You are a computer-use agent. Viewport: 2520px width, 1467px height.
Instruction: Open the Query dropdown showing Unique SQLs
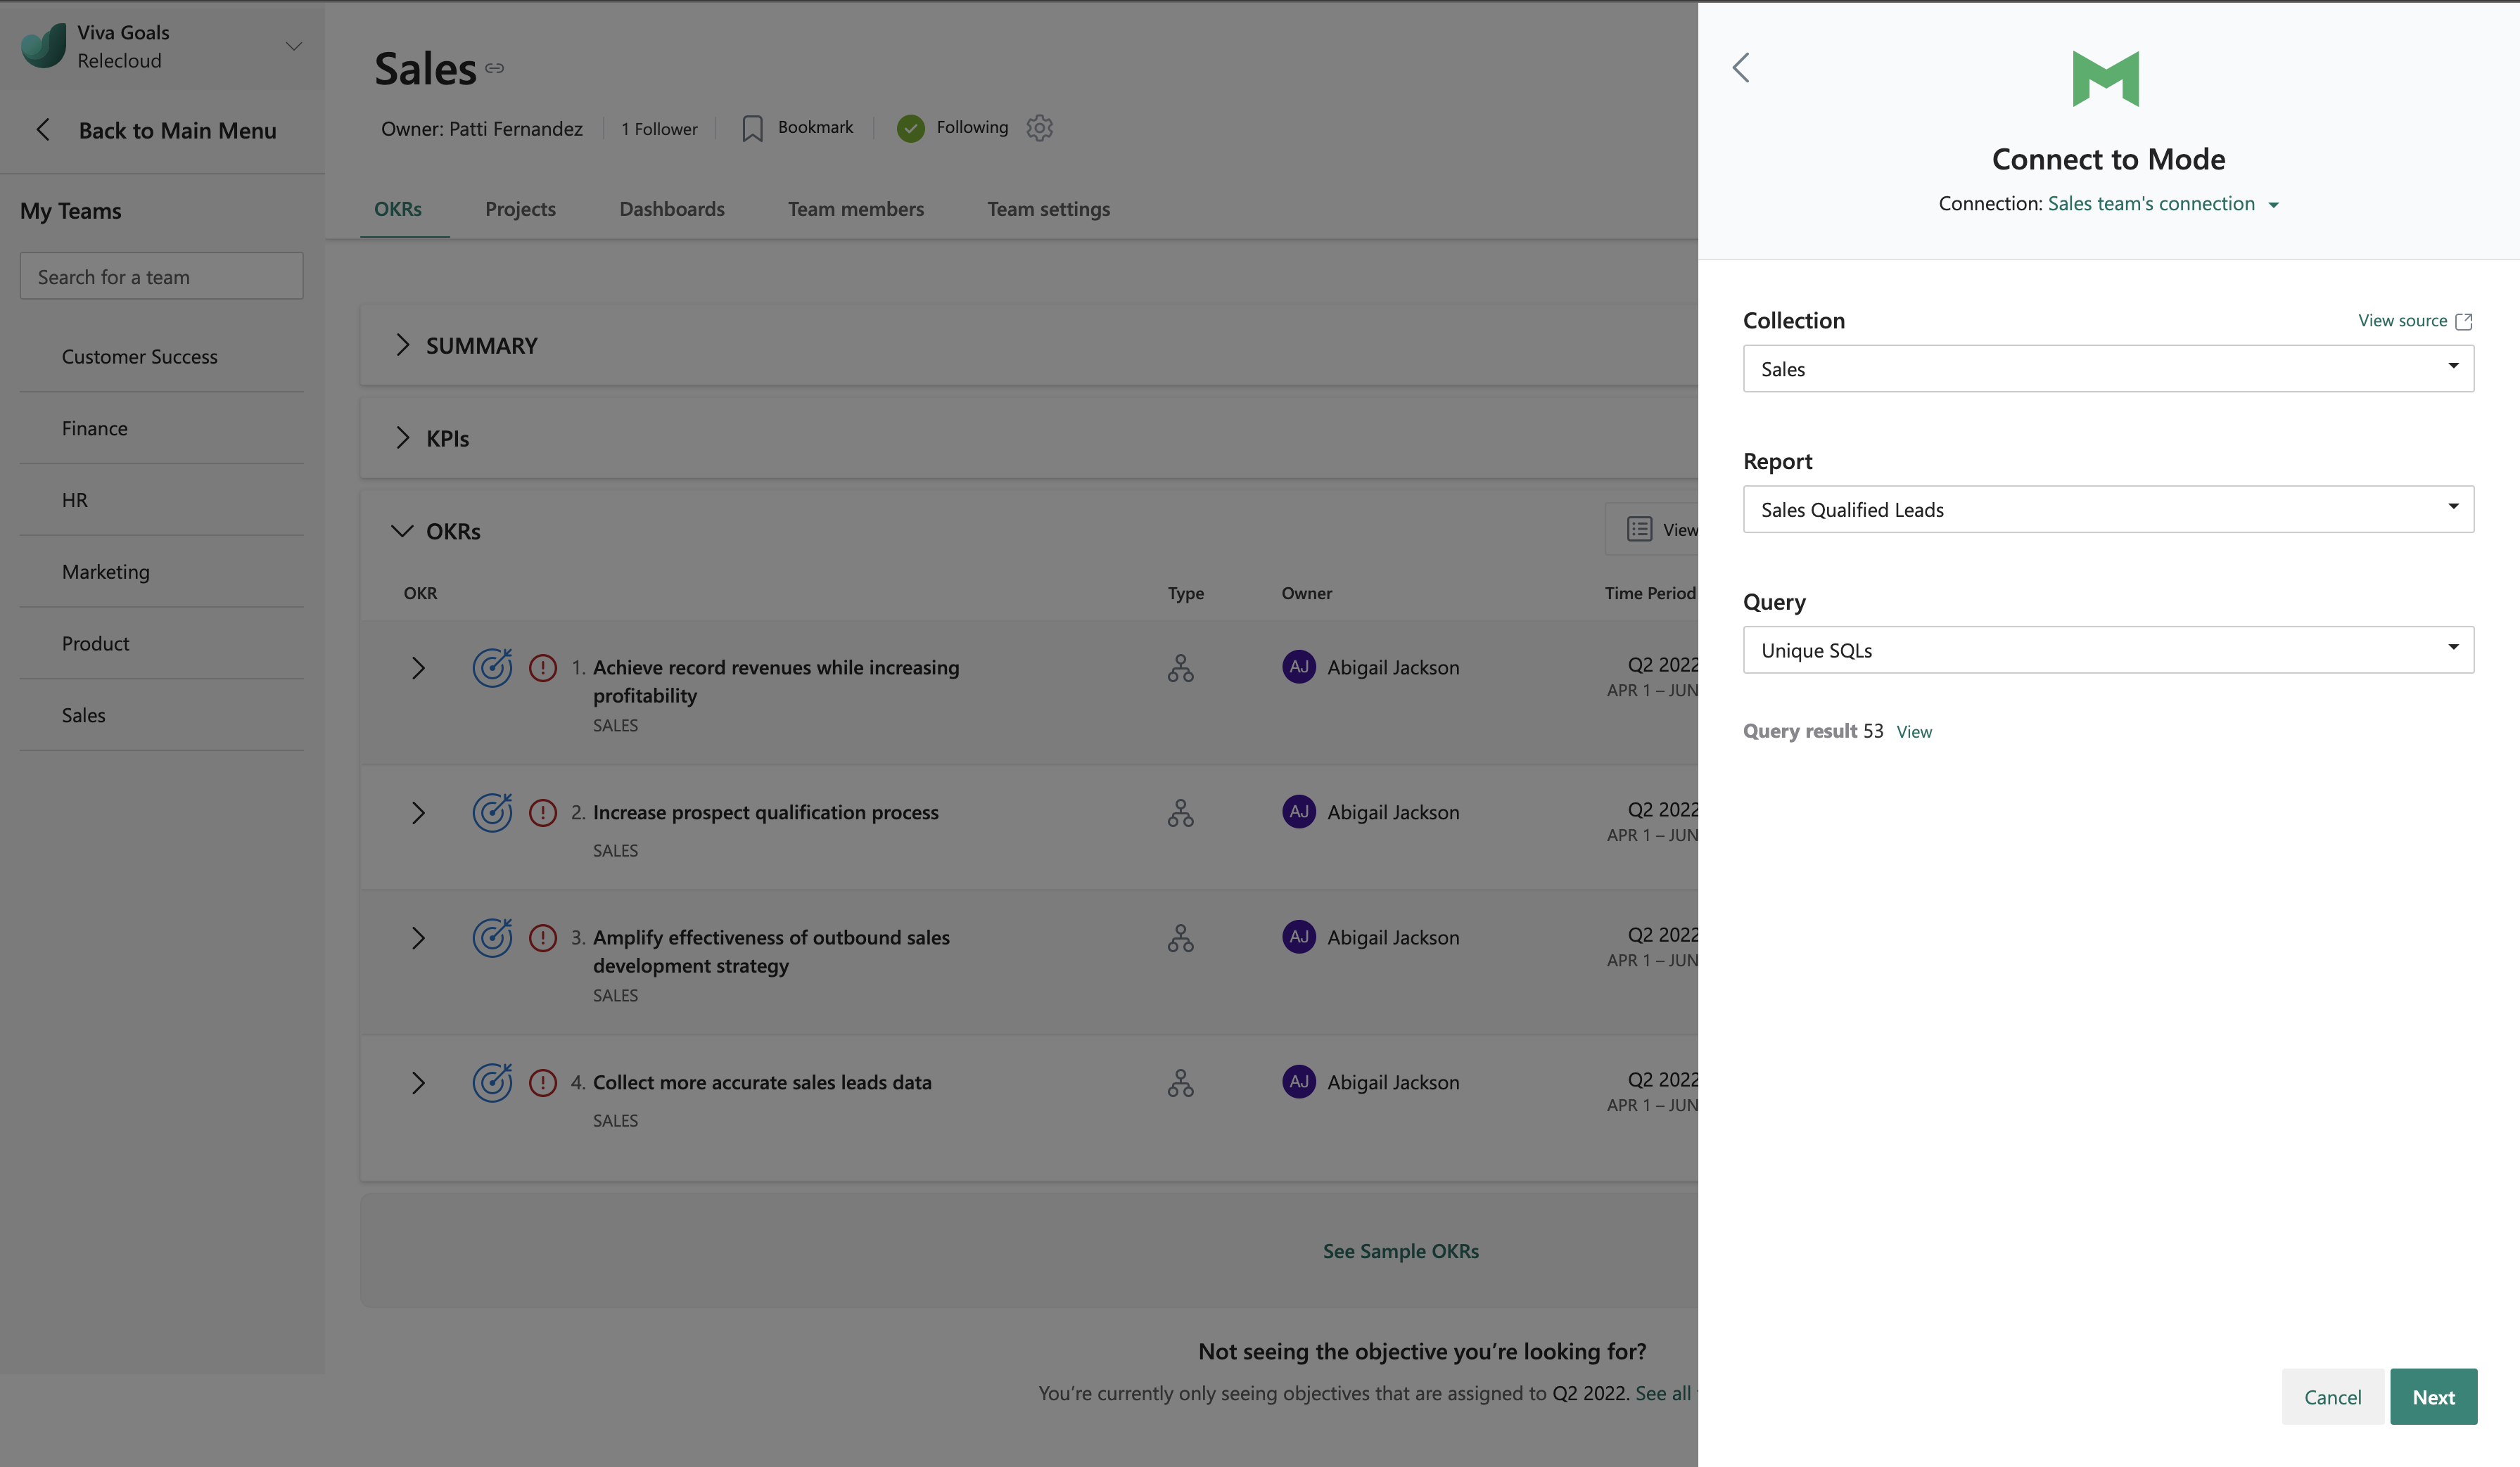click(2108, 651)
